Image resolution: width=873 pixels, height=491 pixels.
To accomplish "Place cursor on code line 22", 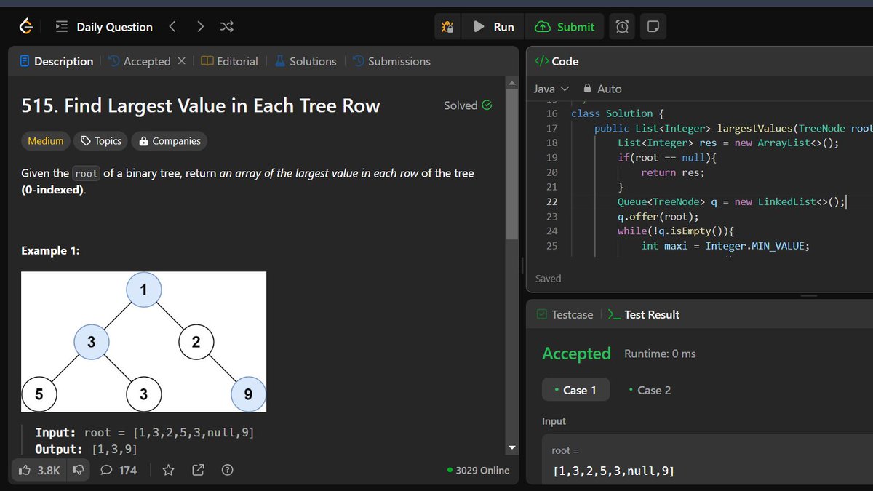I will (x=731, y=201).
